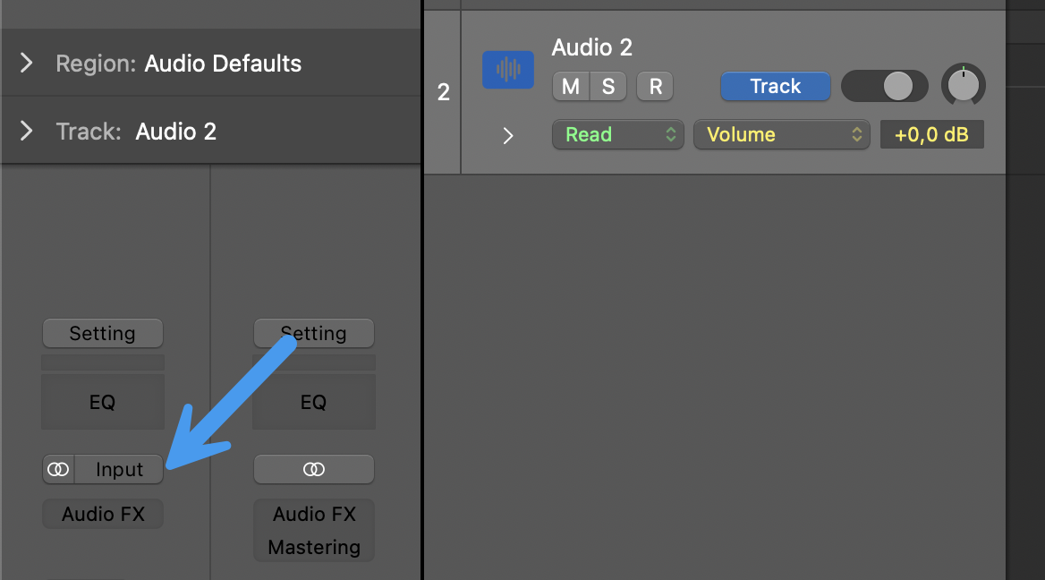Expand the Region: Audio Defaults inspector
Screen dimensions: 1045x580
[27, 64]
